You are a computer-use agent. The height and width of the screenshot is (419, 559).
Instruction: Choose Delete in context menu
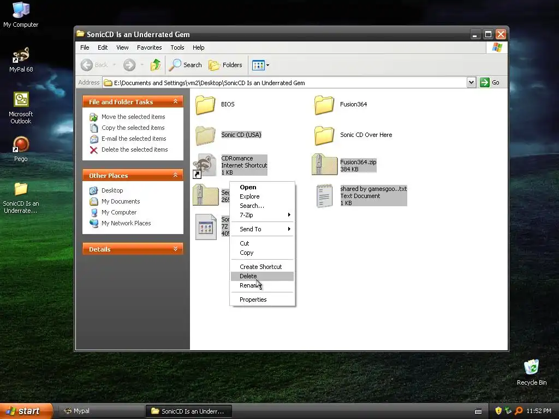[262, 276]
